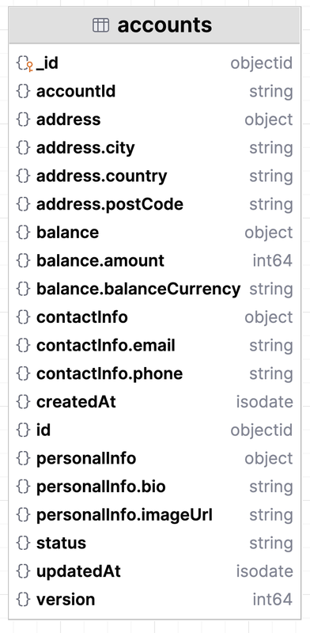Click the braces icon next to accountId

tap(24, 91)
